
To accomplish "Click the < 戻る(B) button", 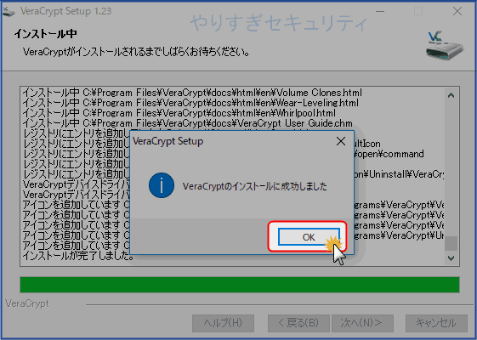I will point(298,323).
